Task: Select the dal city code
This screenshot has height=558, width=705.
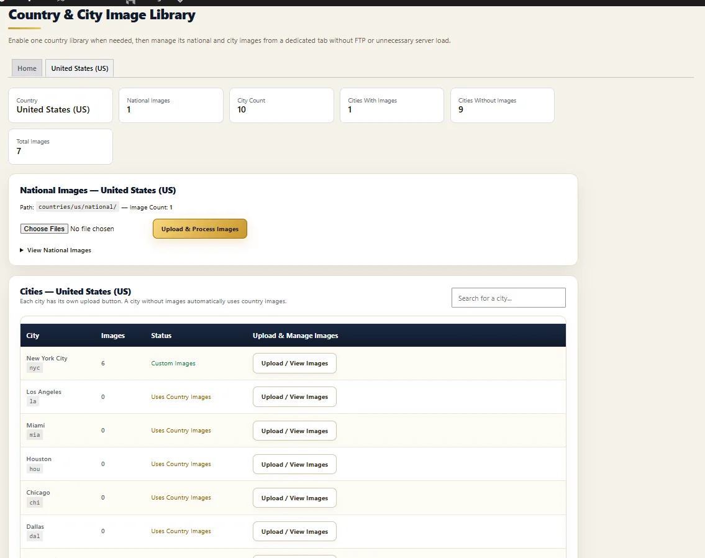Action: (x=35, y=536)
